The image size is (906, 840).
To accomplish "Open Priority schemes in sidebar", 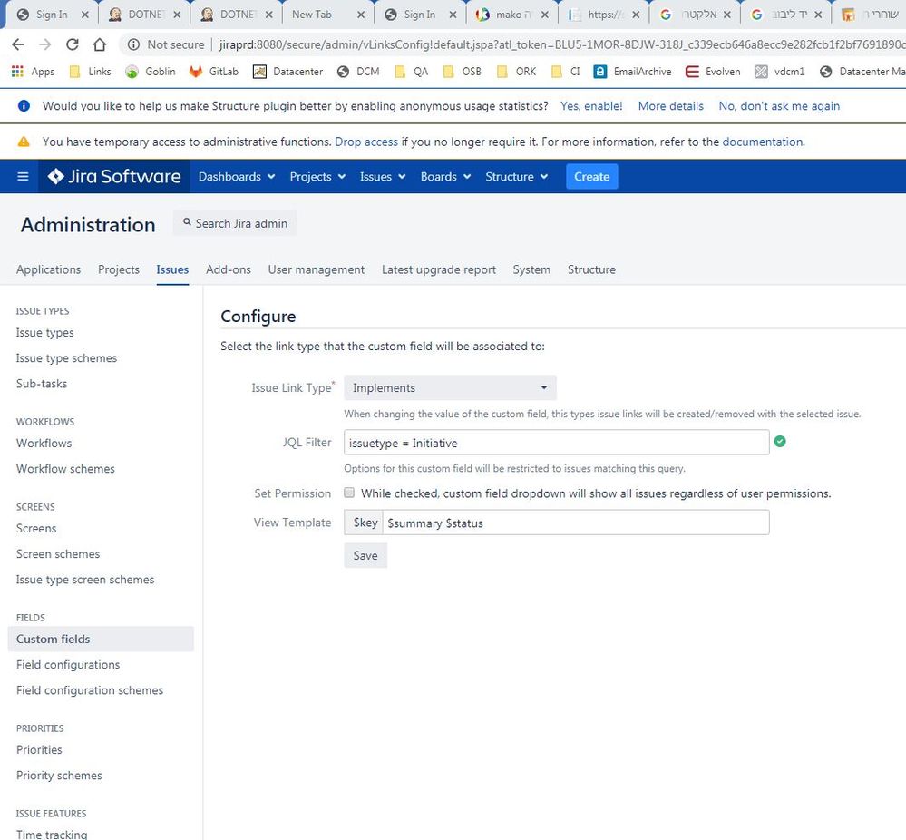I will [59, 775].
